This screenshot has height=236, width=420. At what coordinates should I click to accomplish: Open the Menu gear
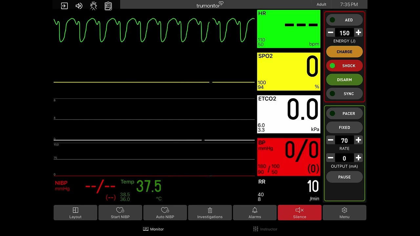click(345, 213)
